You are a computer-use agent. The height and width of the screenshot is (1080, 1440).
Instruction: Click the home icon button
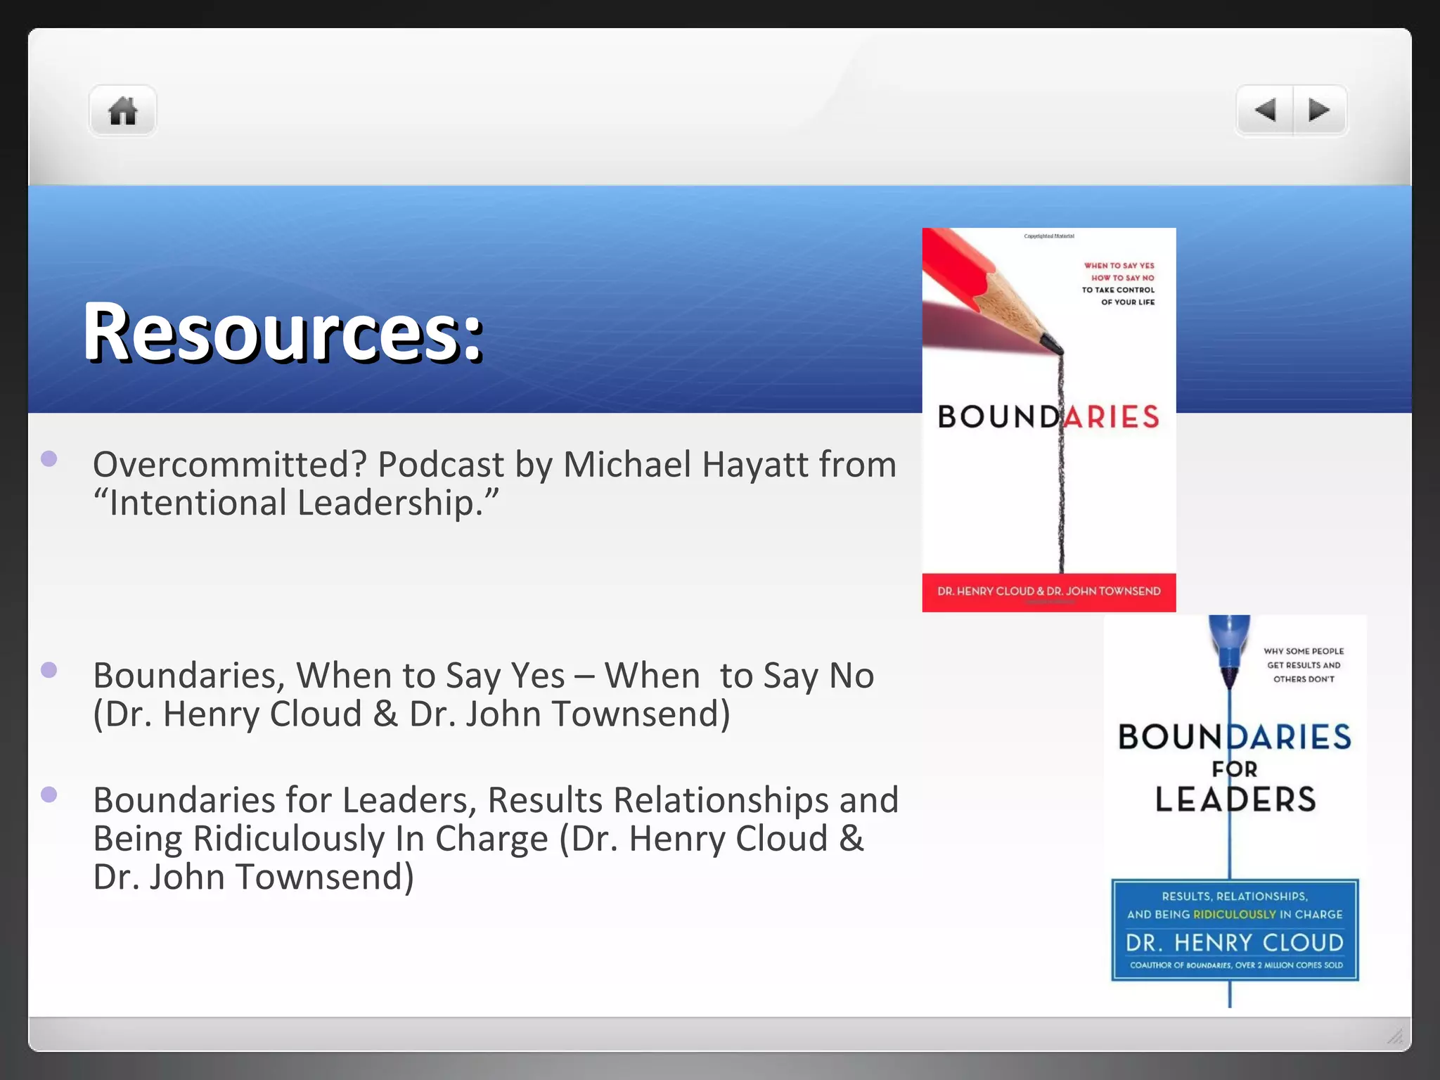pyautogui.click(x=123, y=111)
